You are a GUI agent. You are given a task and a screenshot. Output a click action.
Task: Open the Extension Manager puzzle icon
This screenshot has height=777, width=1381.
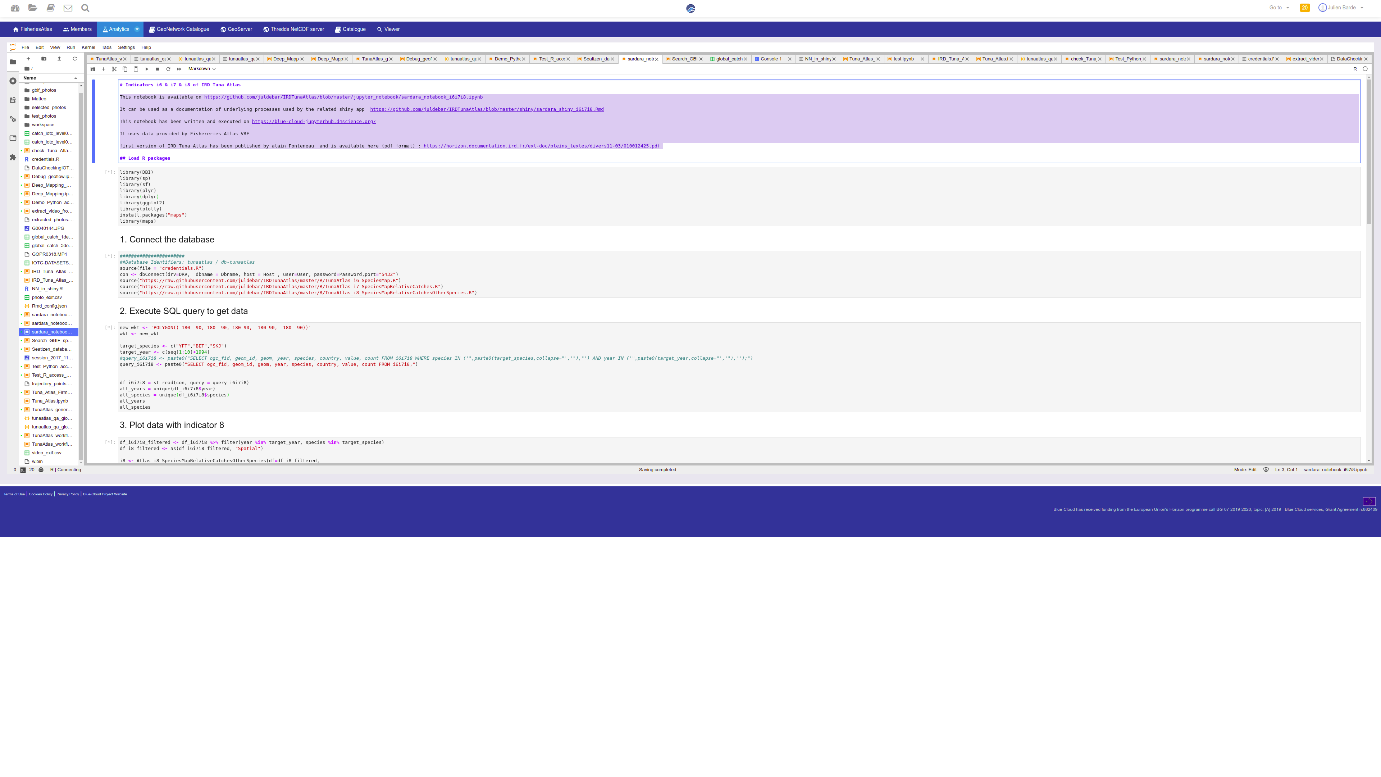pos(13,157)
